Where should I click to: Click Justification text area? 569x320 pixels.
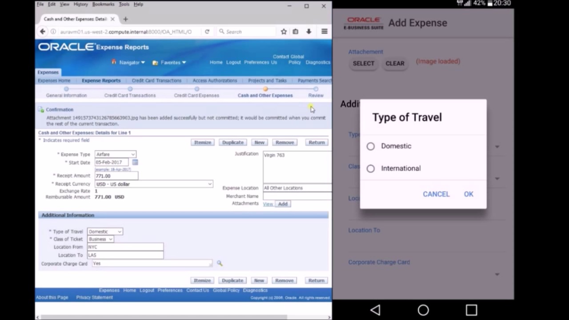click(297, 167)
